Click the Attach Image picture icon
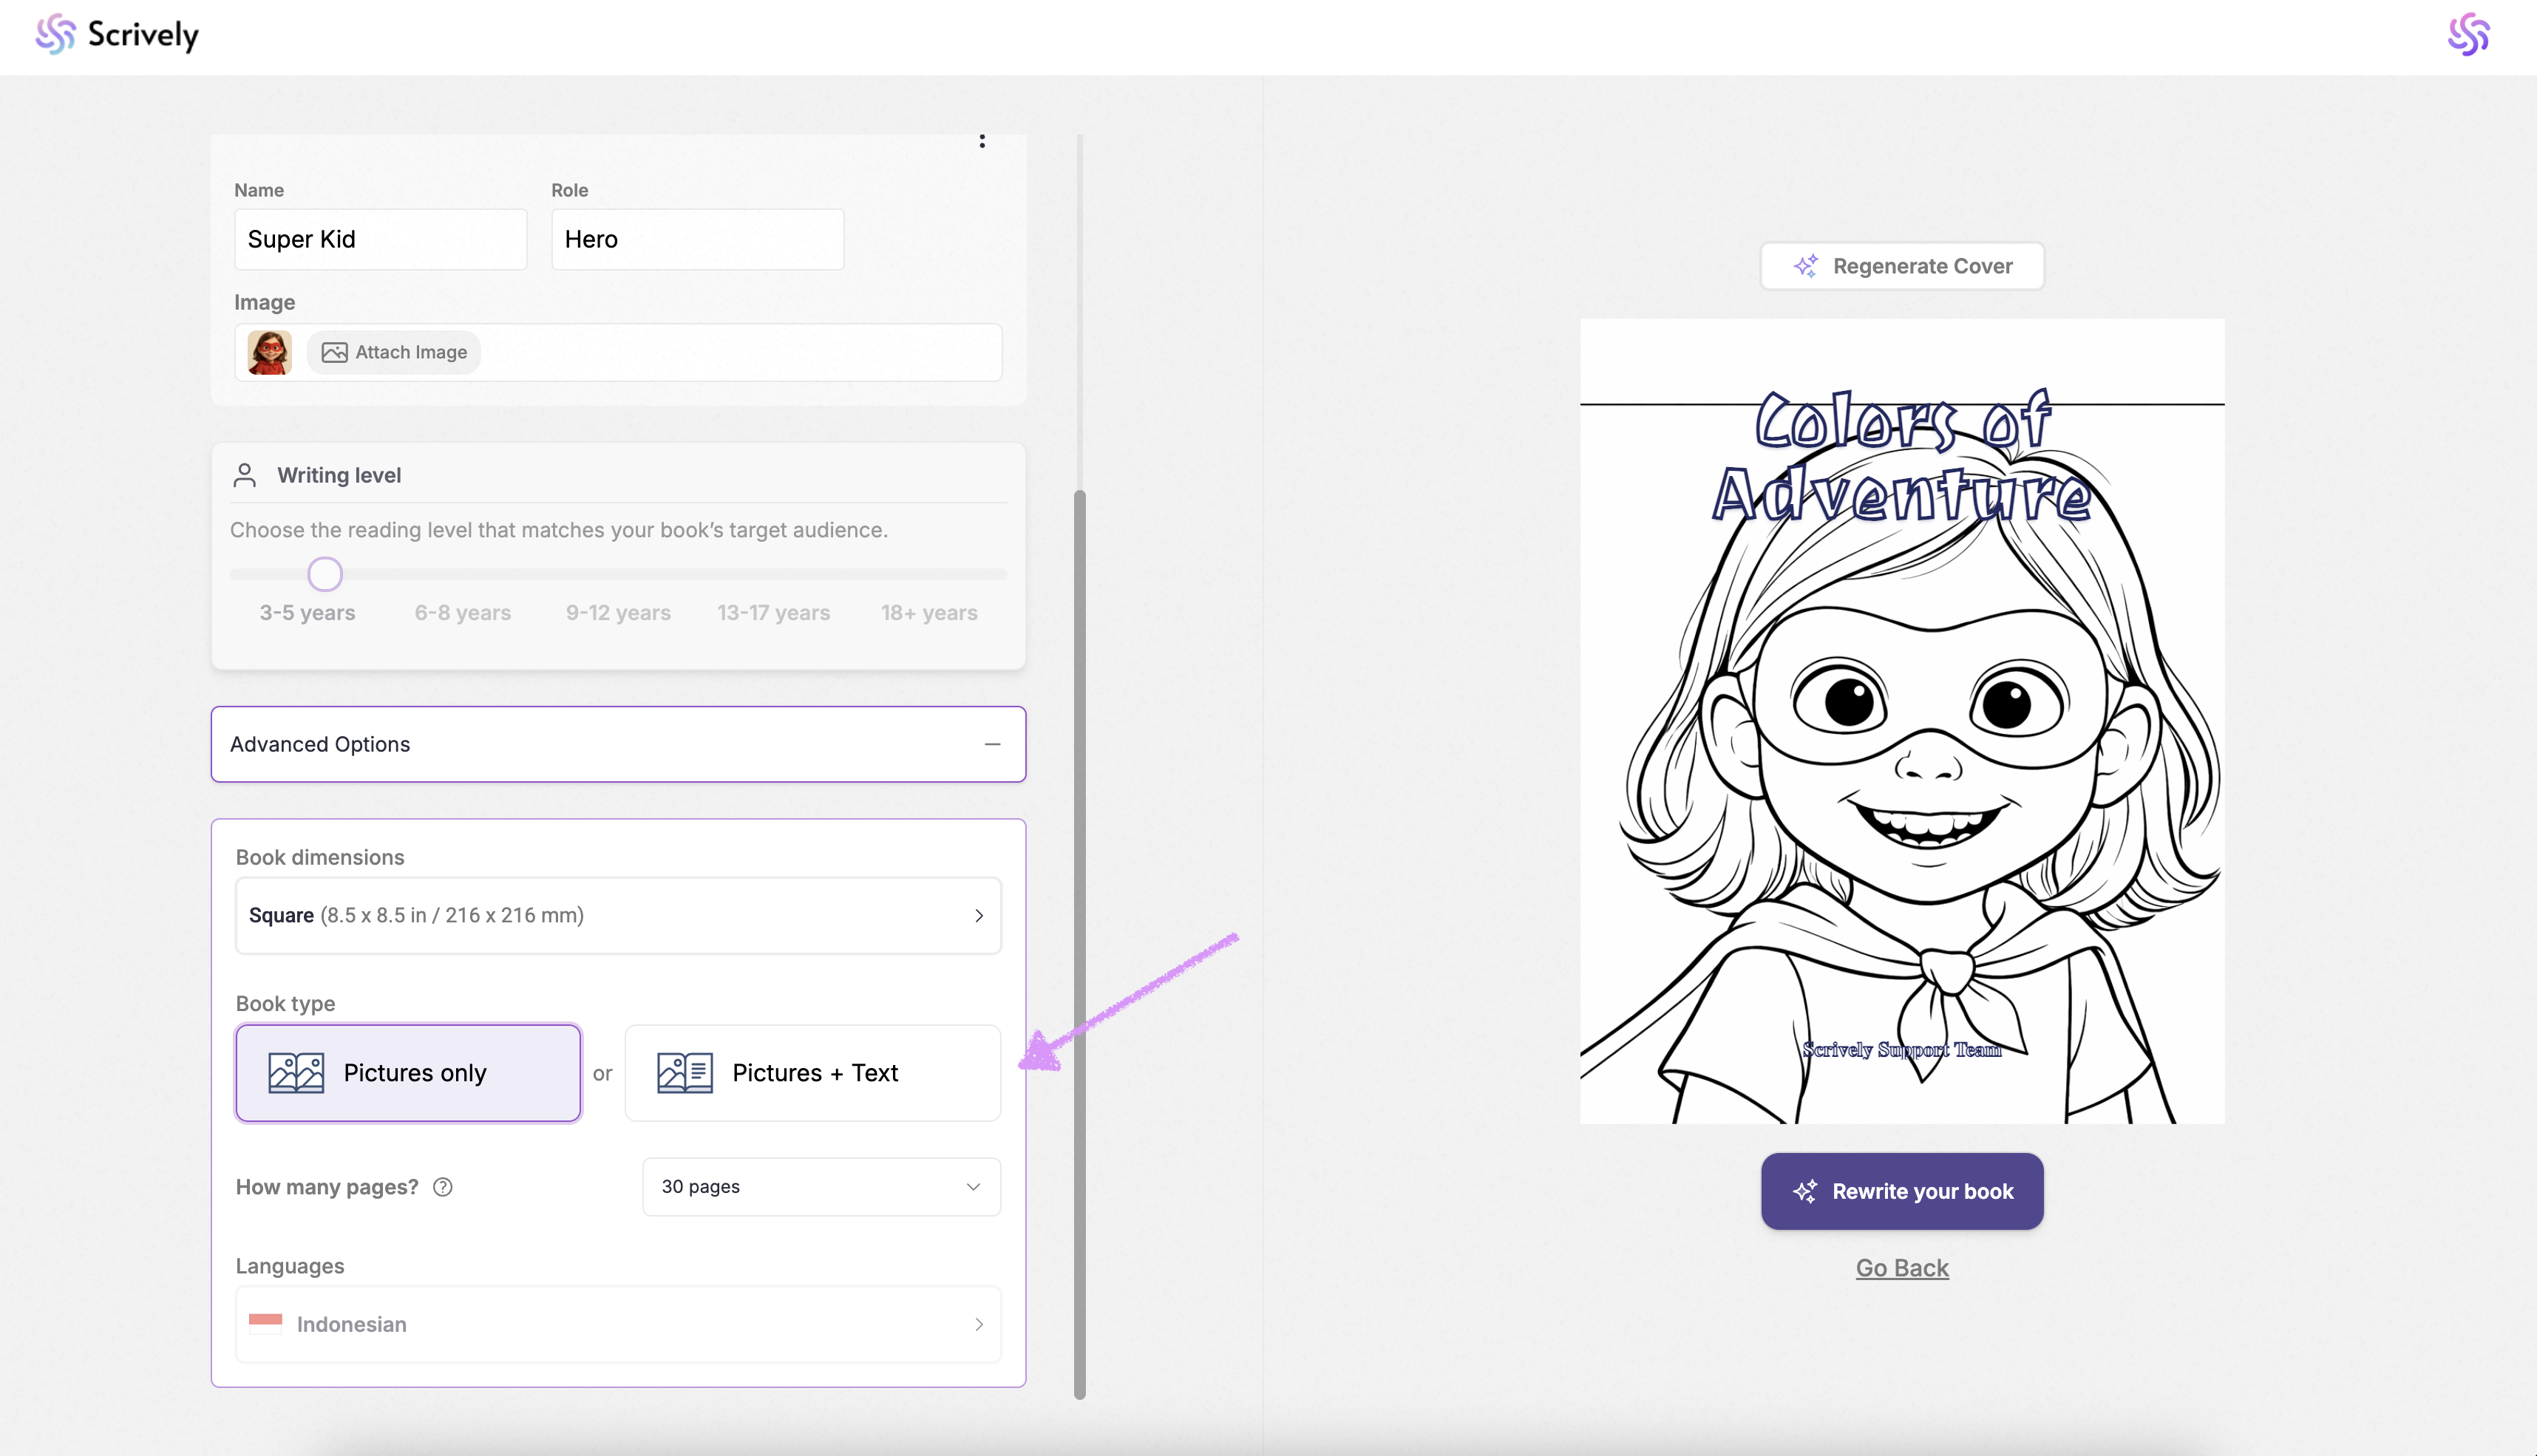 (x=334, y=353)
